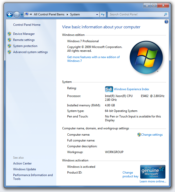Click the shield icon next to Device Manager
Screen dimensions: 175x192
pos(9,34)
